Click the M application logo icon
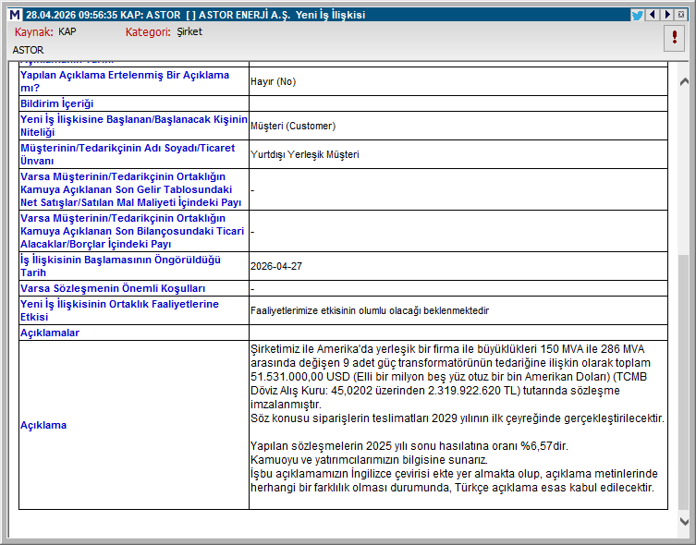 tap(14, 15)
